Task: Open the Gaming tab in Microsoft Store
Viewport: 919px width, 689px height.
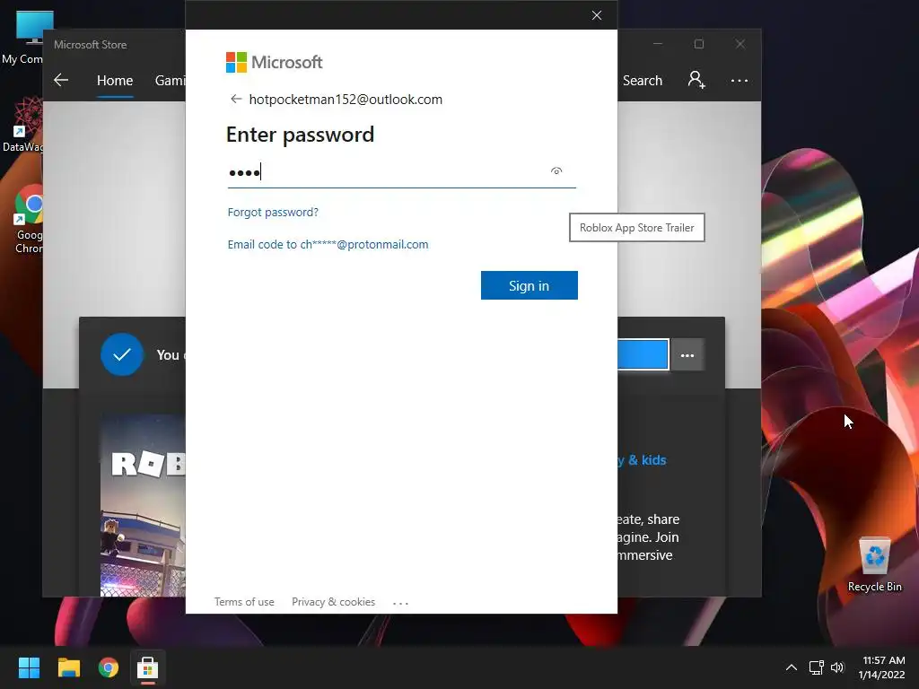Action: point(170,80)
